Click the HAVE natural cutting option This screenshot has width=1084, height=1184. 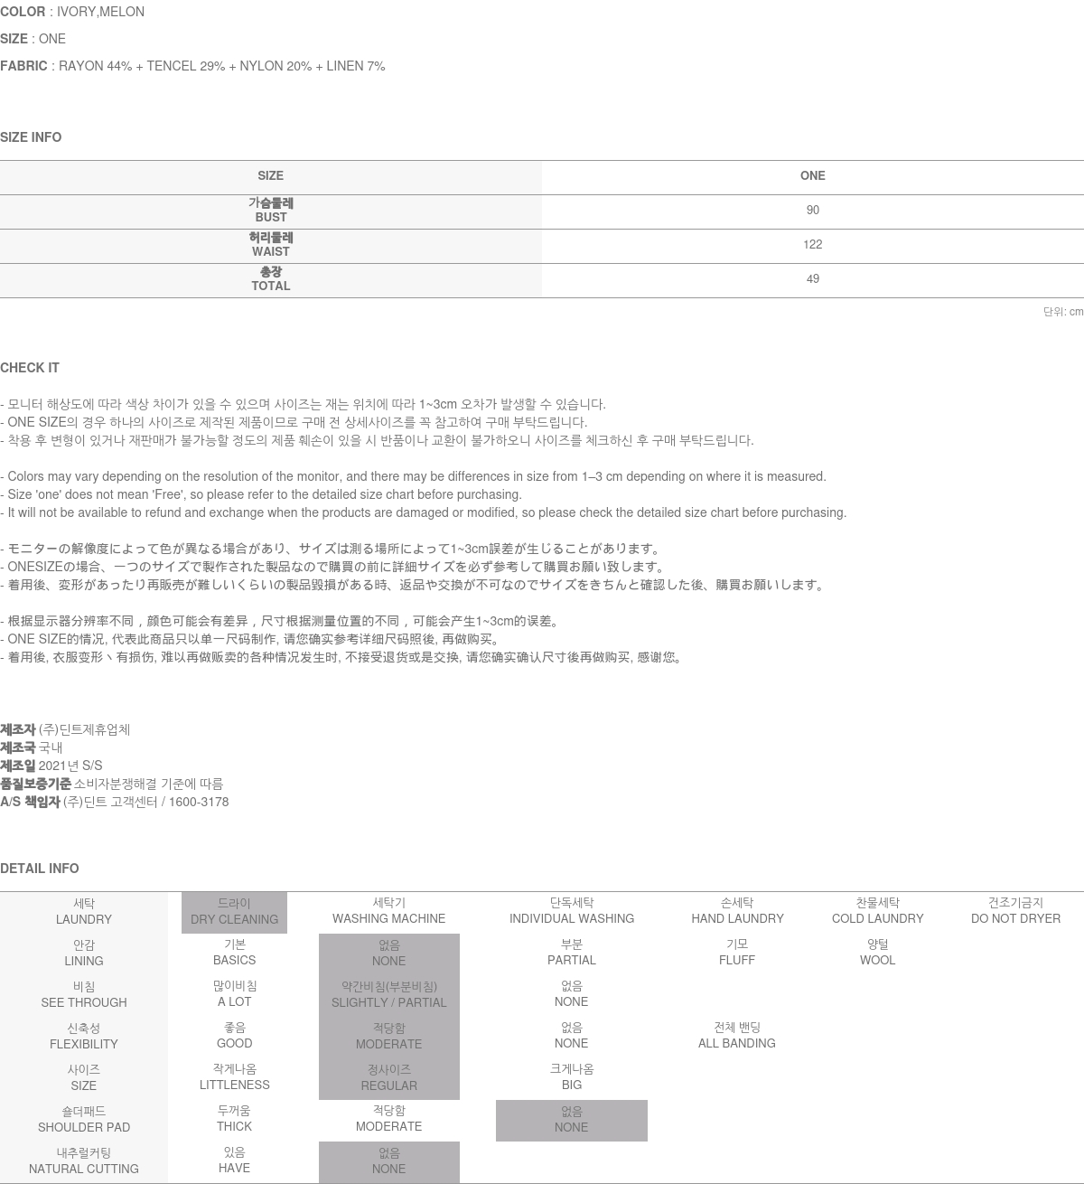click(234, 1161)
